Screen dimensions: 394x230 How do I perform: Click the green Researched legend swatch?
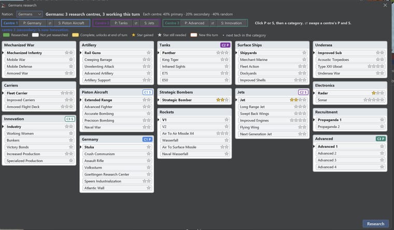pos(6,35)
